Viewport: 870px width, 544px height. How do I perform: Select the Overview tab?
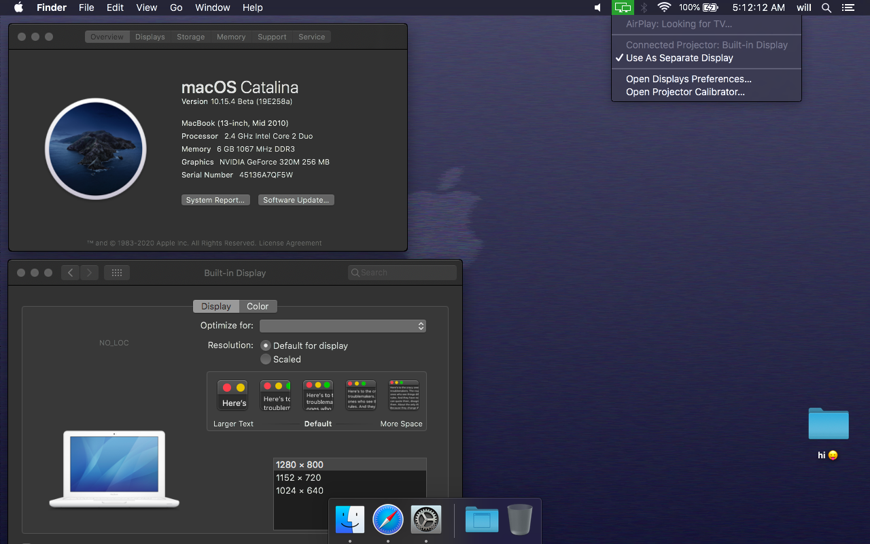(107, 37)
